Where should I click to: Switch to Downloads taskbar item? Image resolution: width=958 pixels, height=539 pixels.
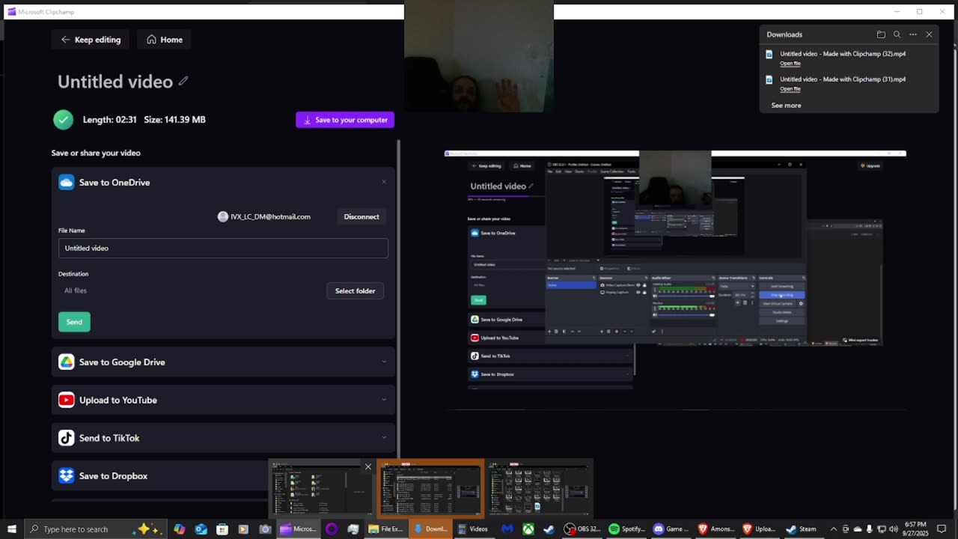pyautogui.click(x=430, y=529)
